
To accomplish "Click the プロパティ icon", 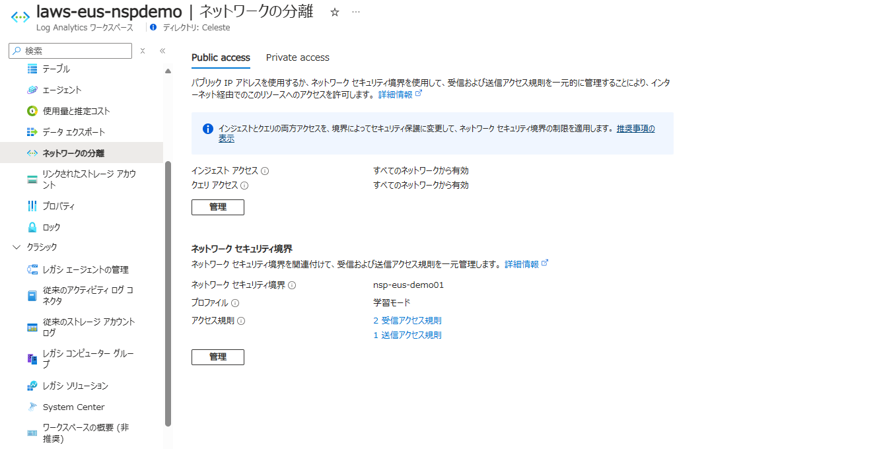I will [32, 206].
